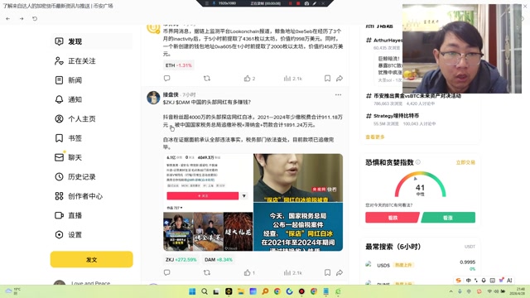Repost the ETH whale post
Image resolution: width=530 pixels, height=298 pixels.
(207, 79)
